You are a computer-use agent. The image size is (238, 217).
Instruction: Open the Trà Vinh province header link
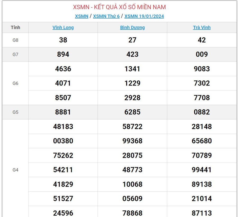(202, 28)
